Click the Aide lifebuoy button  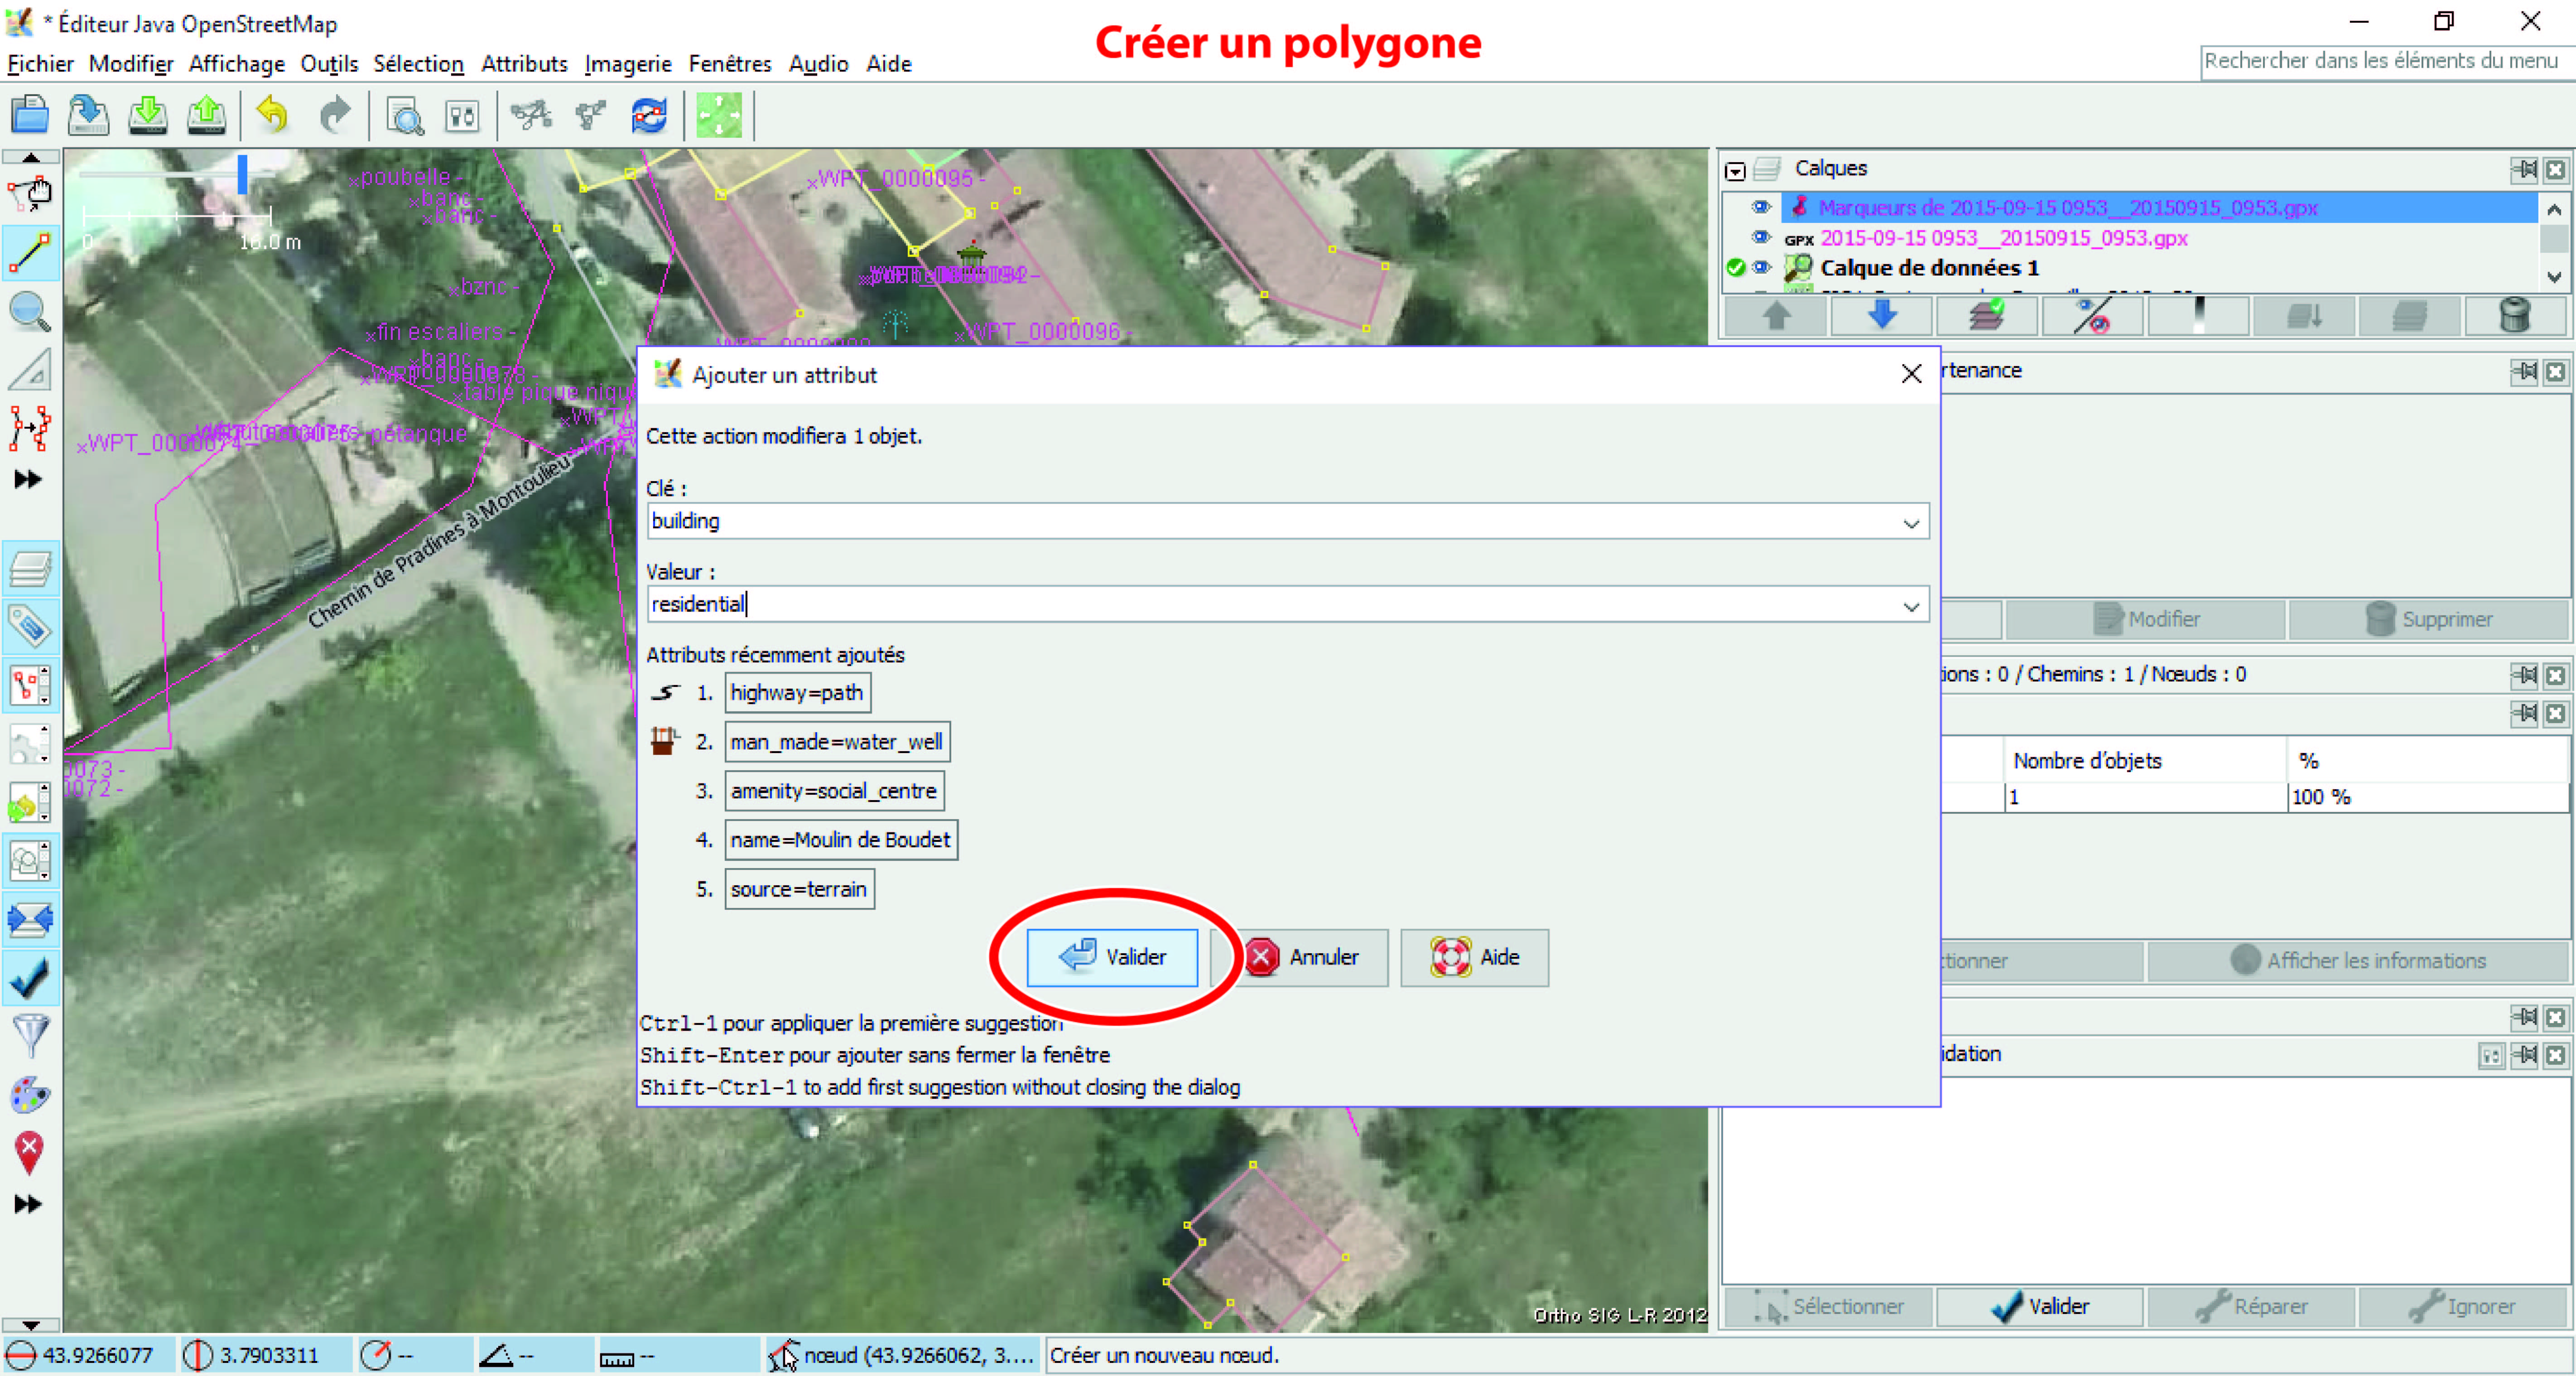point(1474,957)
